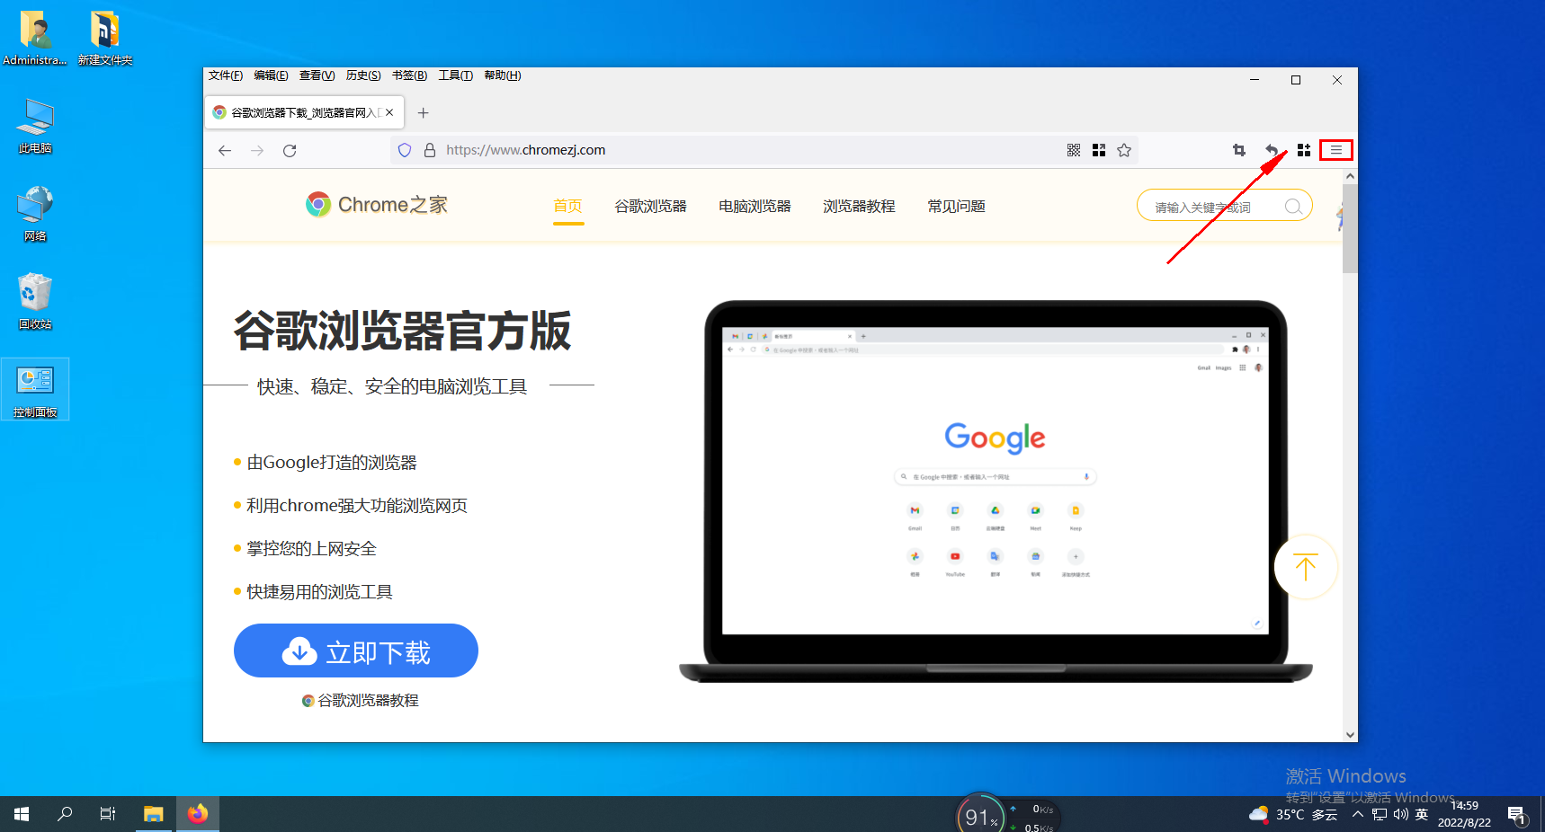Click the scrollbar down arrow
This screenshot has width=1545, height=832.
coord(1350,734)
